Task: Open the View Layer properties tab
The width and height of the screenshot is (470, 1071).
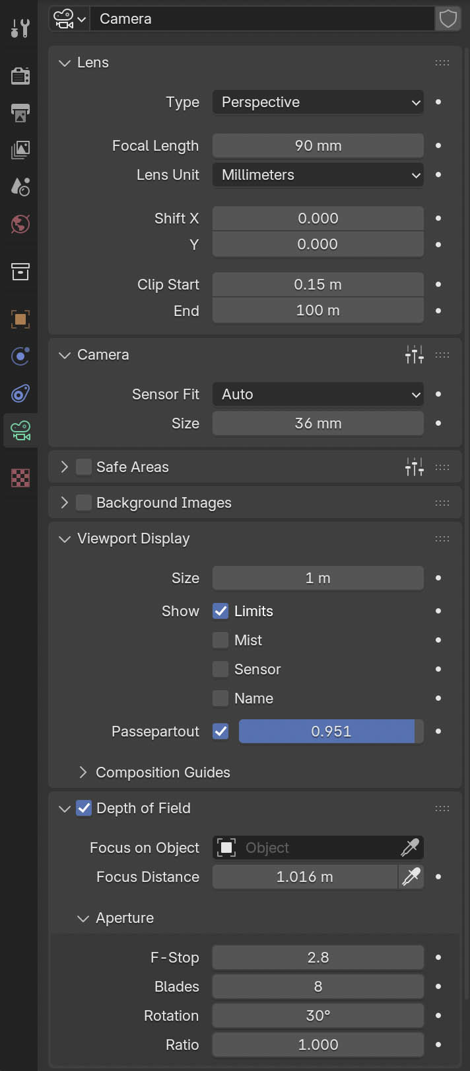Action: click(x=20, y=150)
